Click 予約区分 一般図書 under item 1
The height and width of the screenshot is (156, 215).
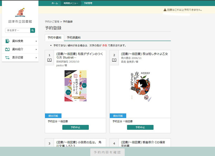click(x=58, y=121)
